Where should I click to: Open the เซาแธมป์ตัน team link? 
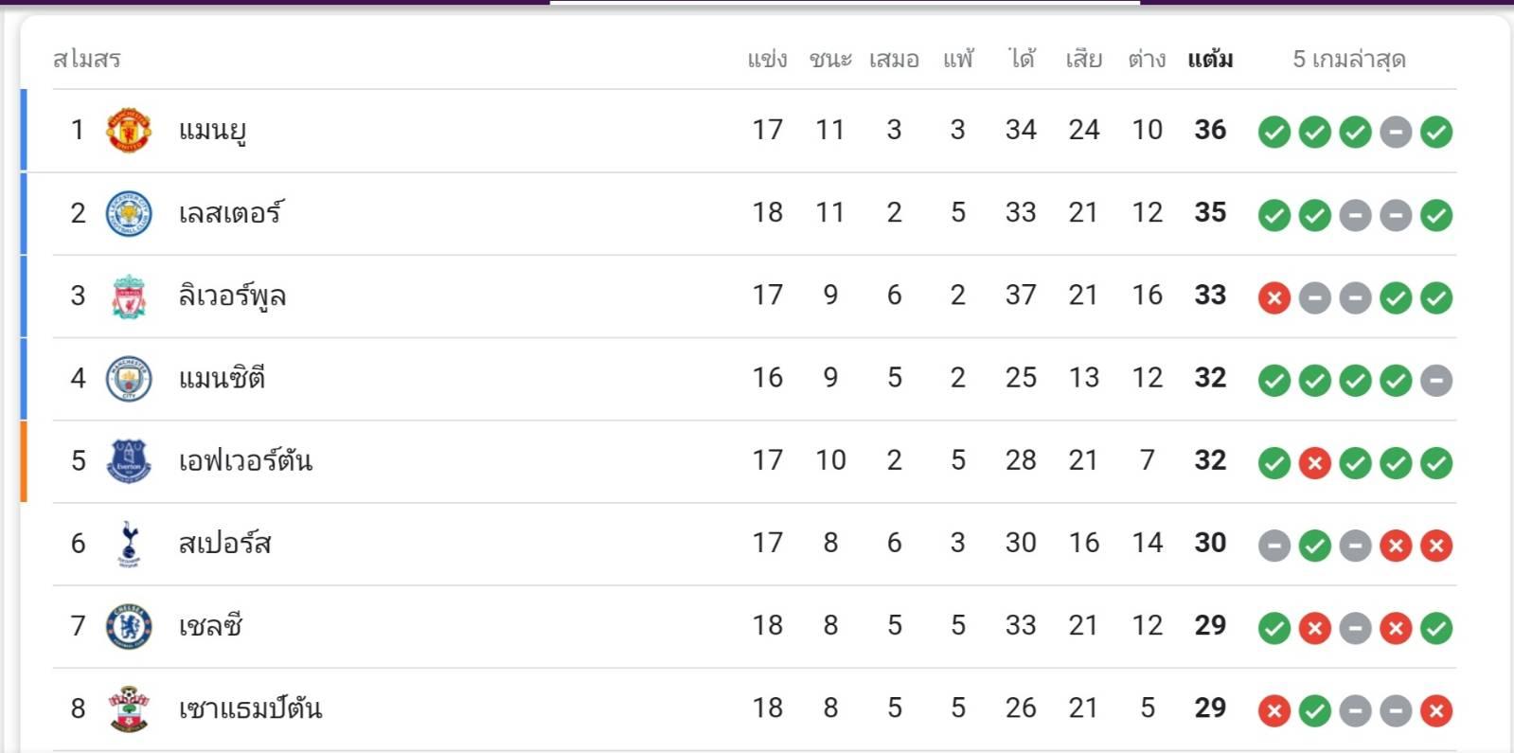pos(250,708)
